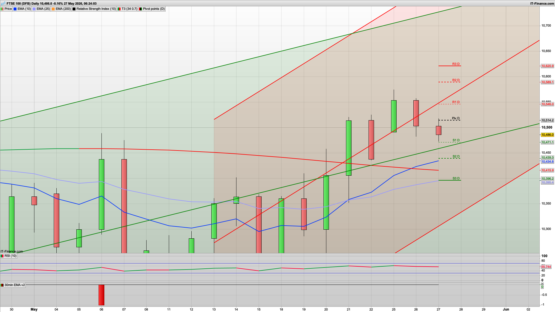
Task: Click the R1 D pivot label
Action: [456, 102]
